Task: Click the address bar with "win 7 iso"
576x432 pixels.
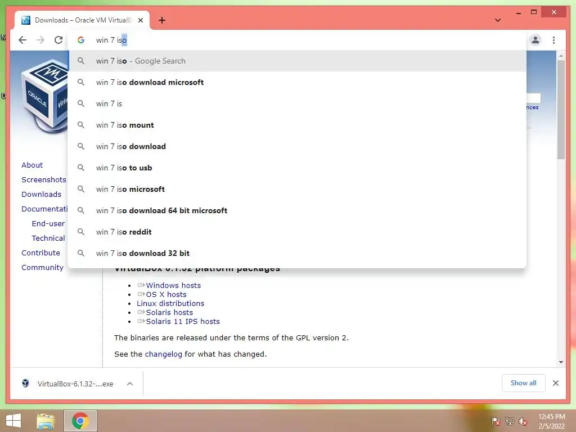Action: tap(298, 40)
